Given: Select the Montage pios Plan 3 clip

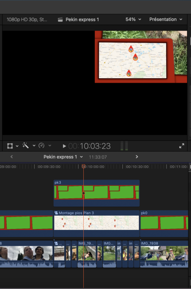Looking at the screenshot, I should [97, 223].
